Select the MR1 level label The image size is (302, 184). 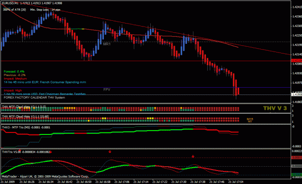coord(107,44)
